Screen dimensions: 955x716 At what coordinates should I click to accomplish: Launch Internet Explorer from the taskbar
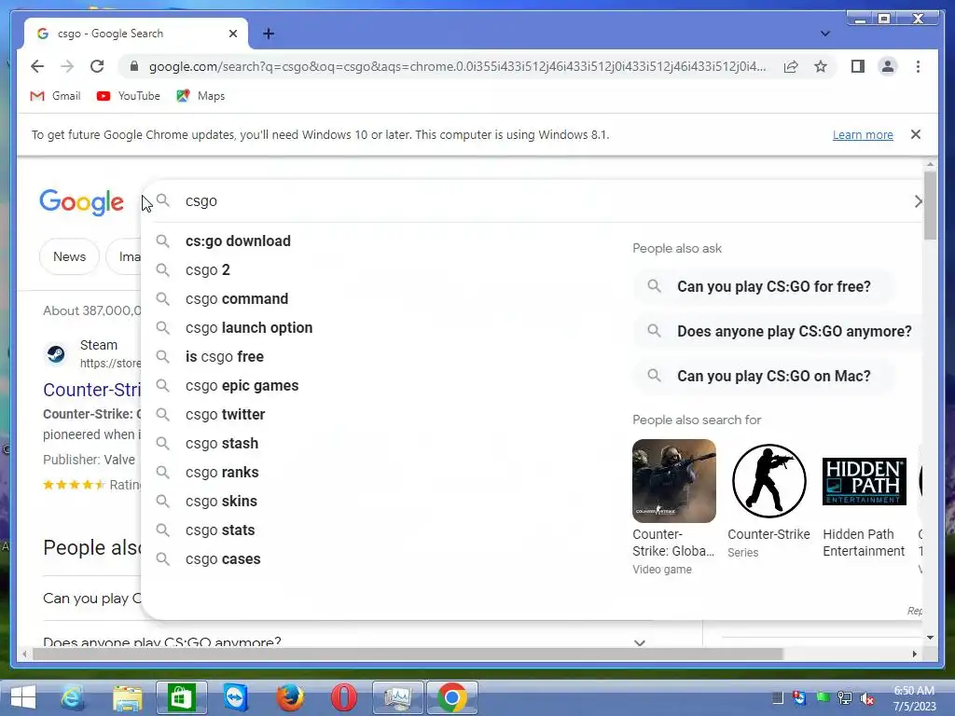click(x=72, y=697)
